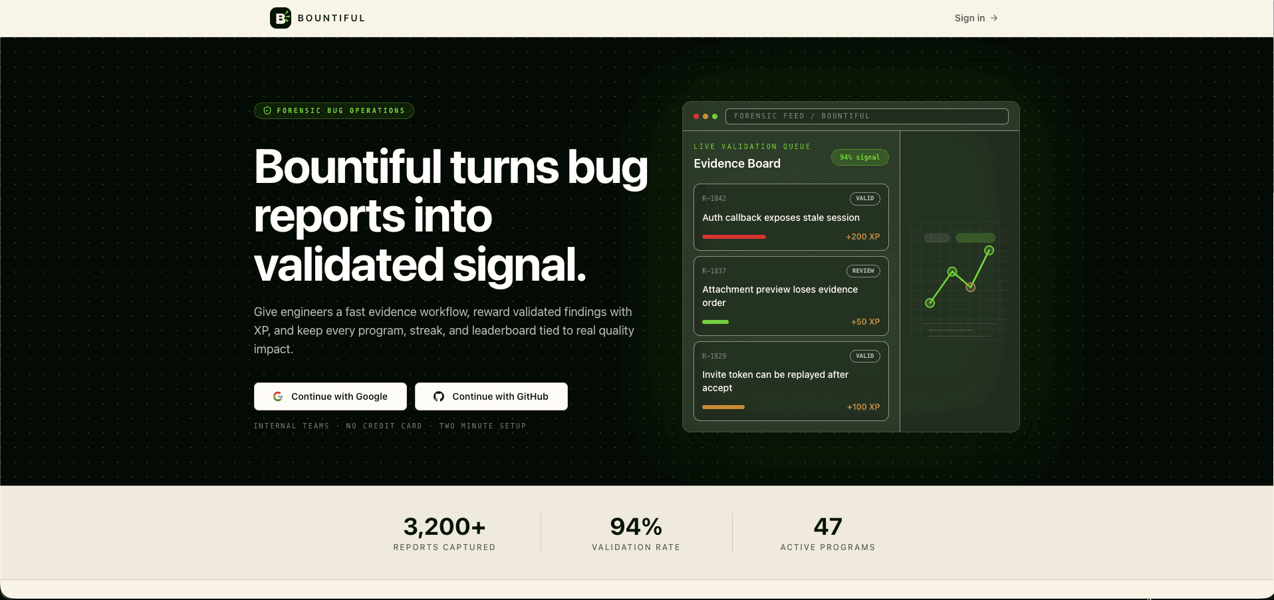Click the BOUNTIFUL brand name text

[331, 18]
